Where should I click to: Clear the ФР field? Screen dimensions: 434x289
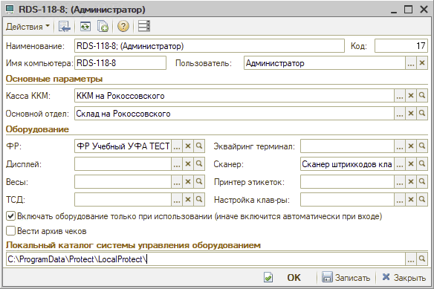188,146
